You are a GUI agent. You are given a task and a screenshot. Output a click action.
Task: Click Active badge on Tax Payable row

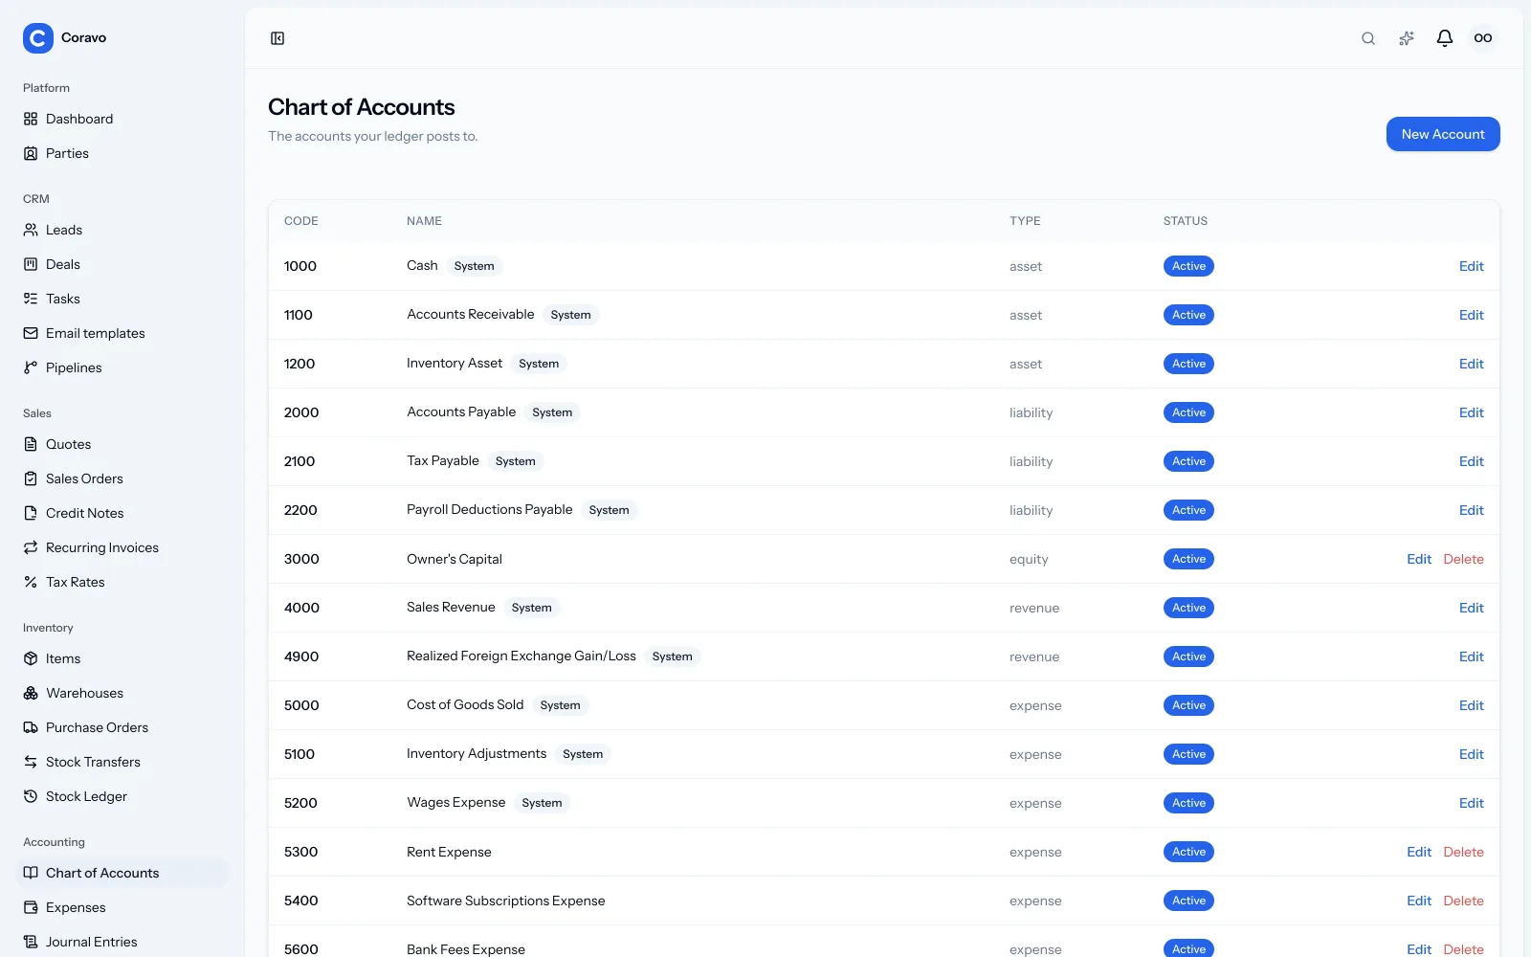tap(1188, 461)
